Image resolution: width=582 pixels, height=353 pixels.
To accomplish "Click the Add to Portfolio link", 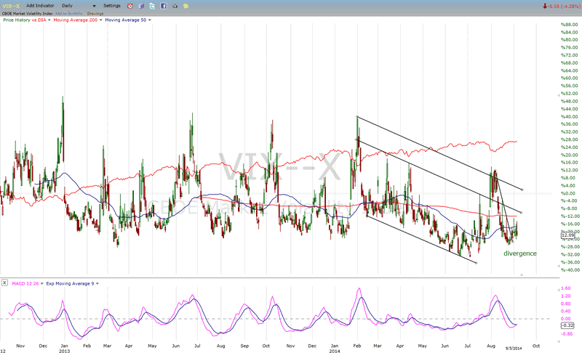I will (x=68, y=12).
